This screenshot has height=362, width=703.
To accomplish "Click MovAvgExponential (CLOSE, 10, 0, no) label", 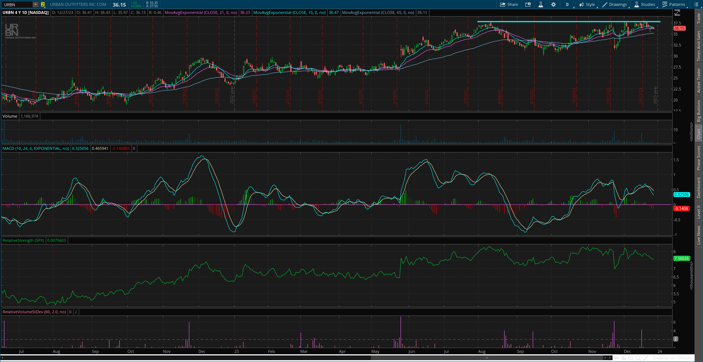I will pos(289,12).
